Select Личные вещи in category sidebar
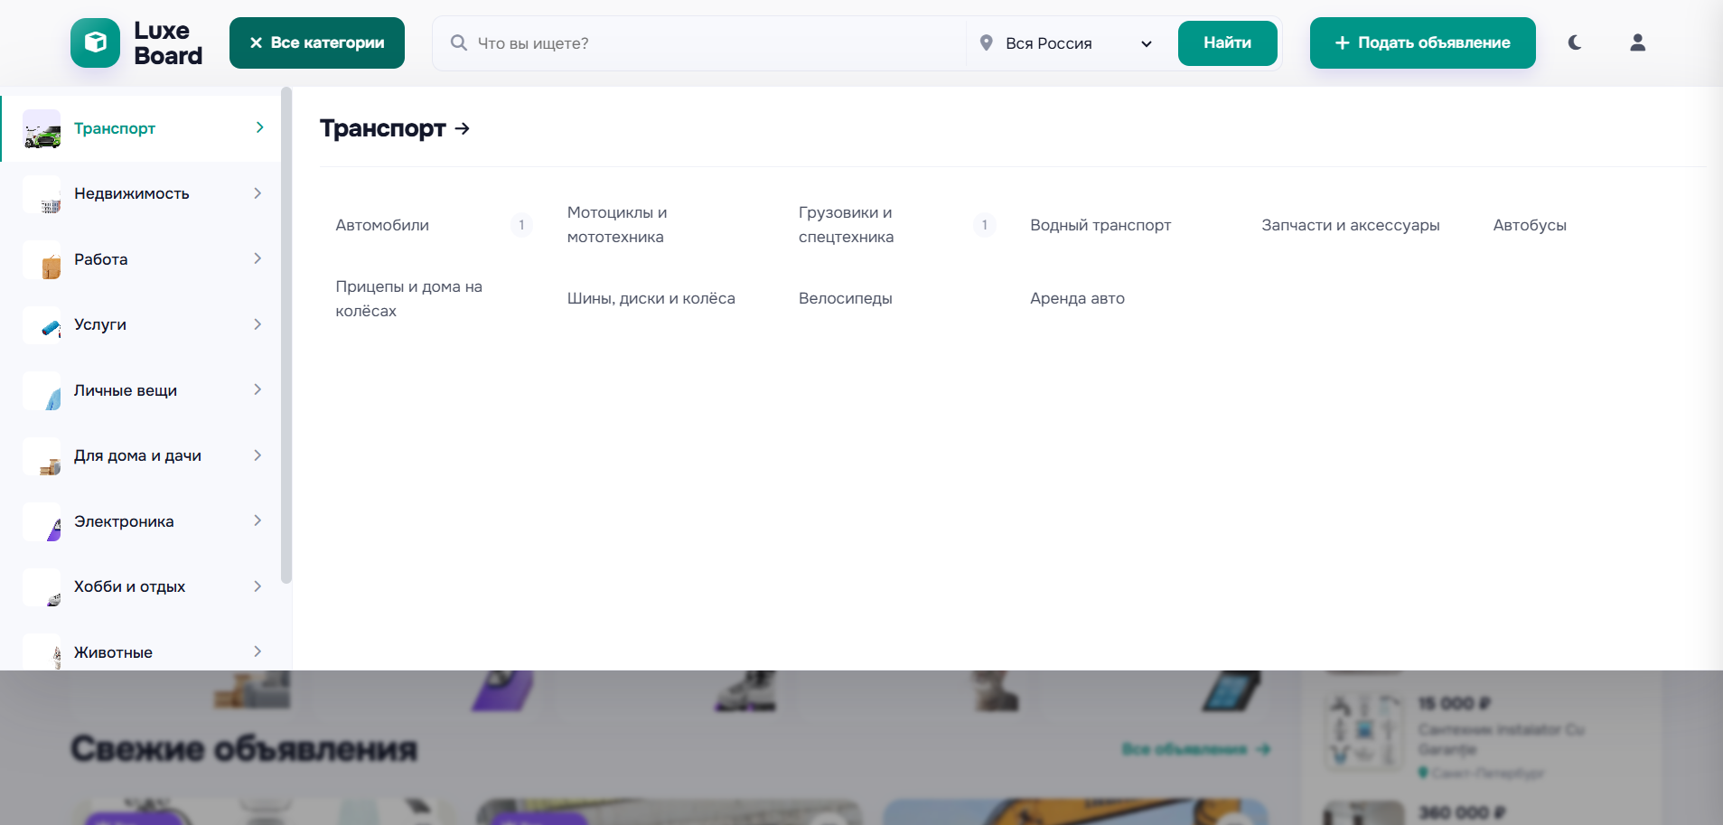 pyautogui.click(x=141, y=390)
